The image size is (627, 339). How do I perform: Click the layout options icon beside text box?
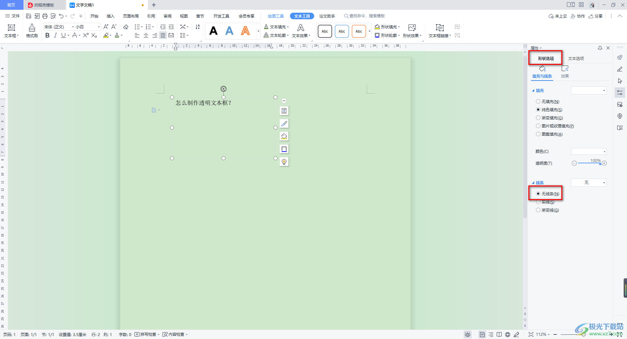pos(284,111)
